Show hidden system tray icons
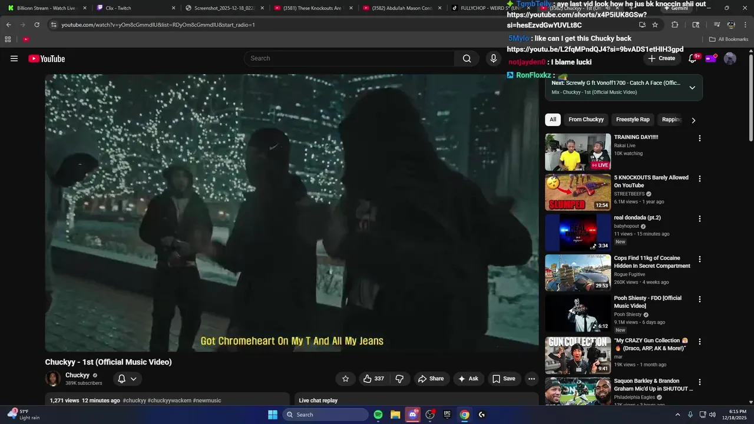The image size is (754, 424). 677,415
